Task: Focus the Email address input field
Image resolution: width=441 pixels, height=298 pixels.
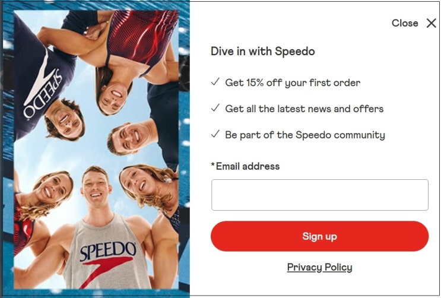Action: [x=320, y=195]
